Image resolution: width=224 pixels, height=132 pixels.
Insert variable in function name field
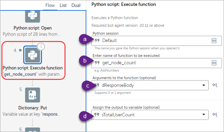(x=214, y=63)
